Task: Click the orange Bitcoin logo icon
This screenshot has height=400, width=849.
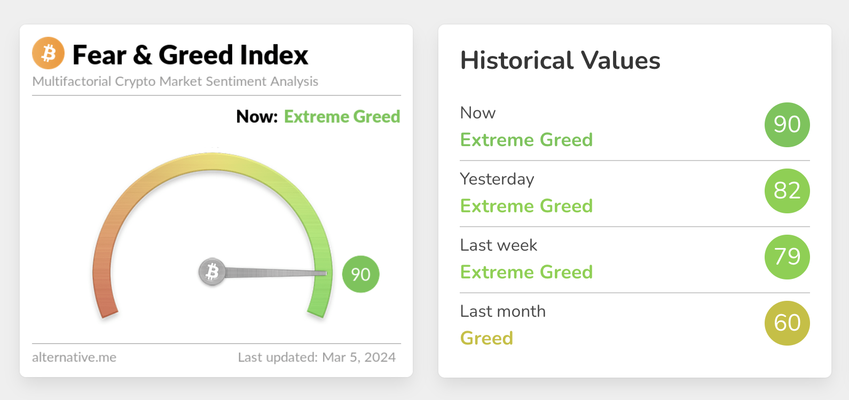Action: [48, 53]
